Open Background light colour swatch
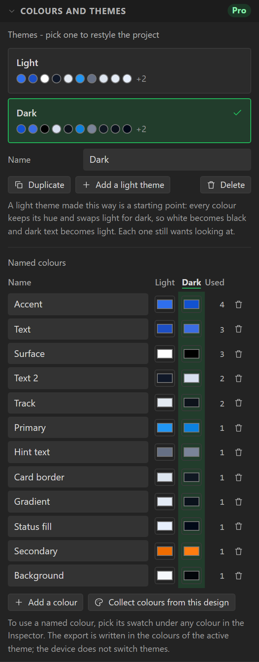Image resolution: width=259 pixels, height=662 pixels. (165, 576)
